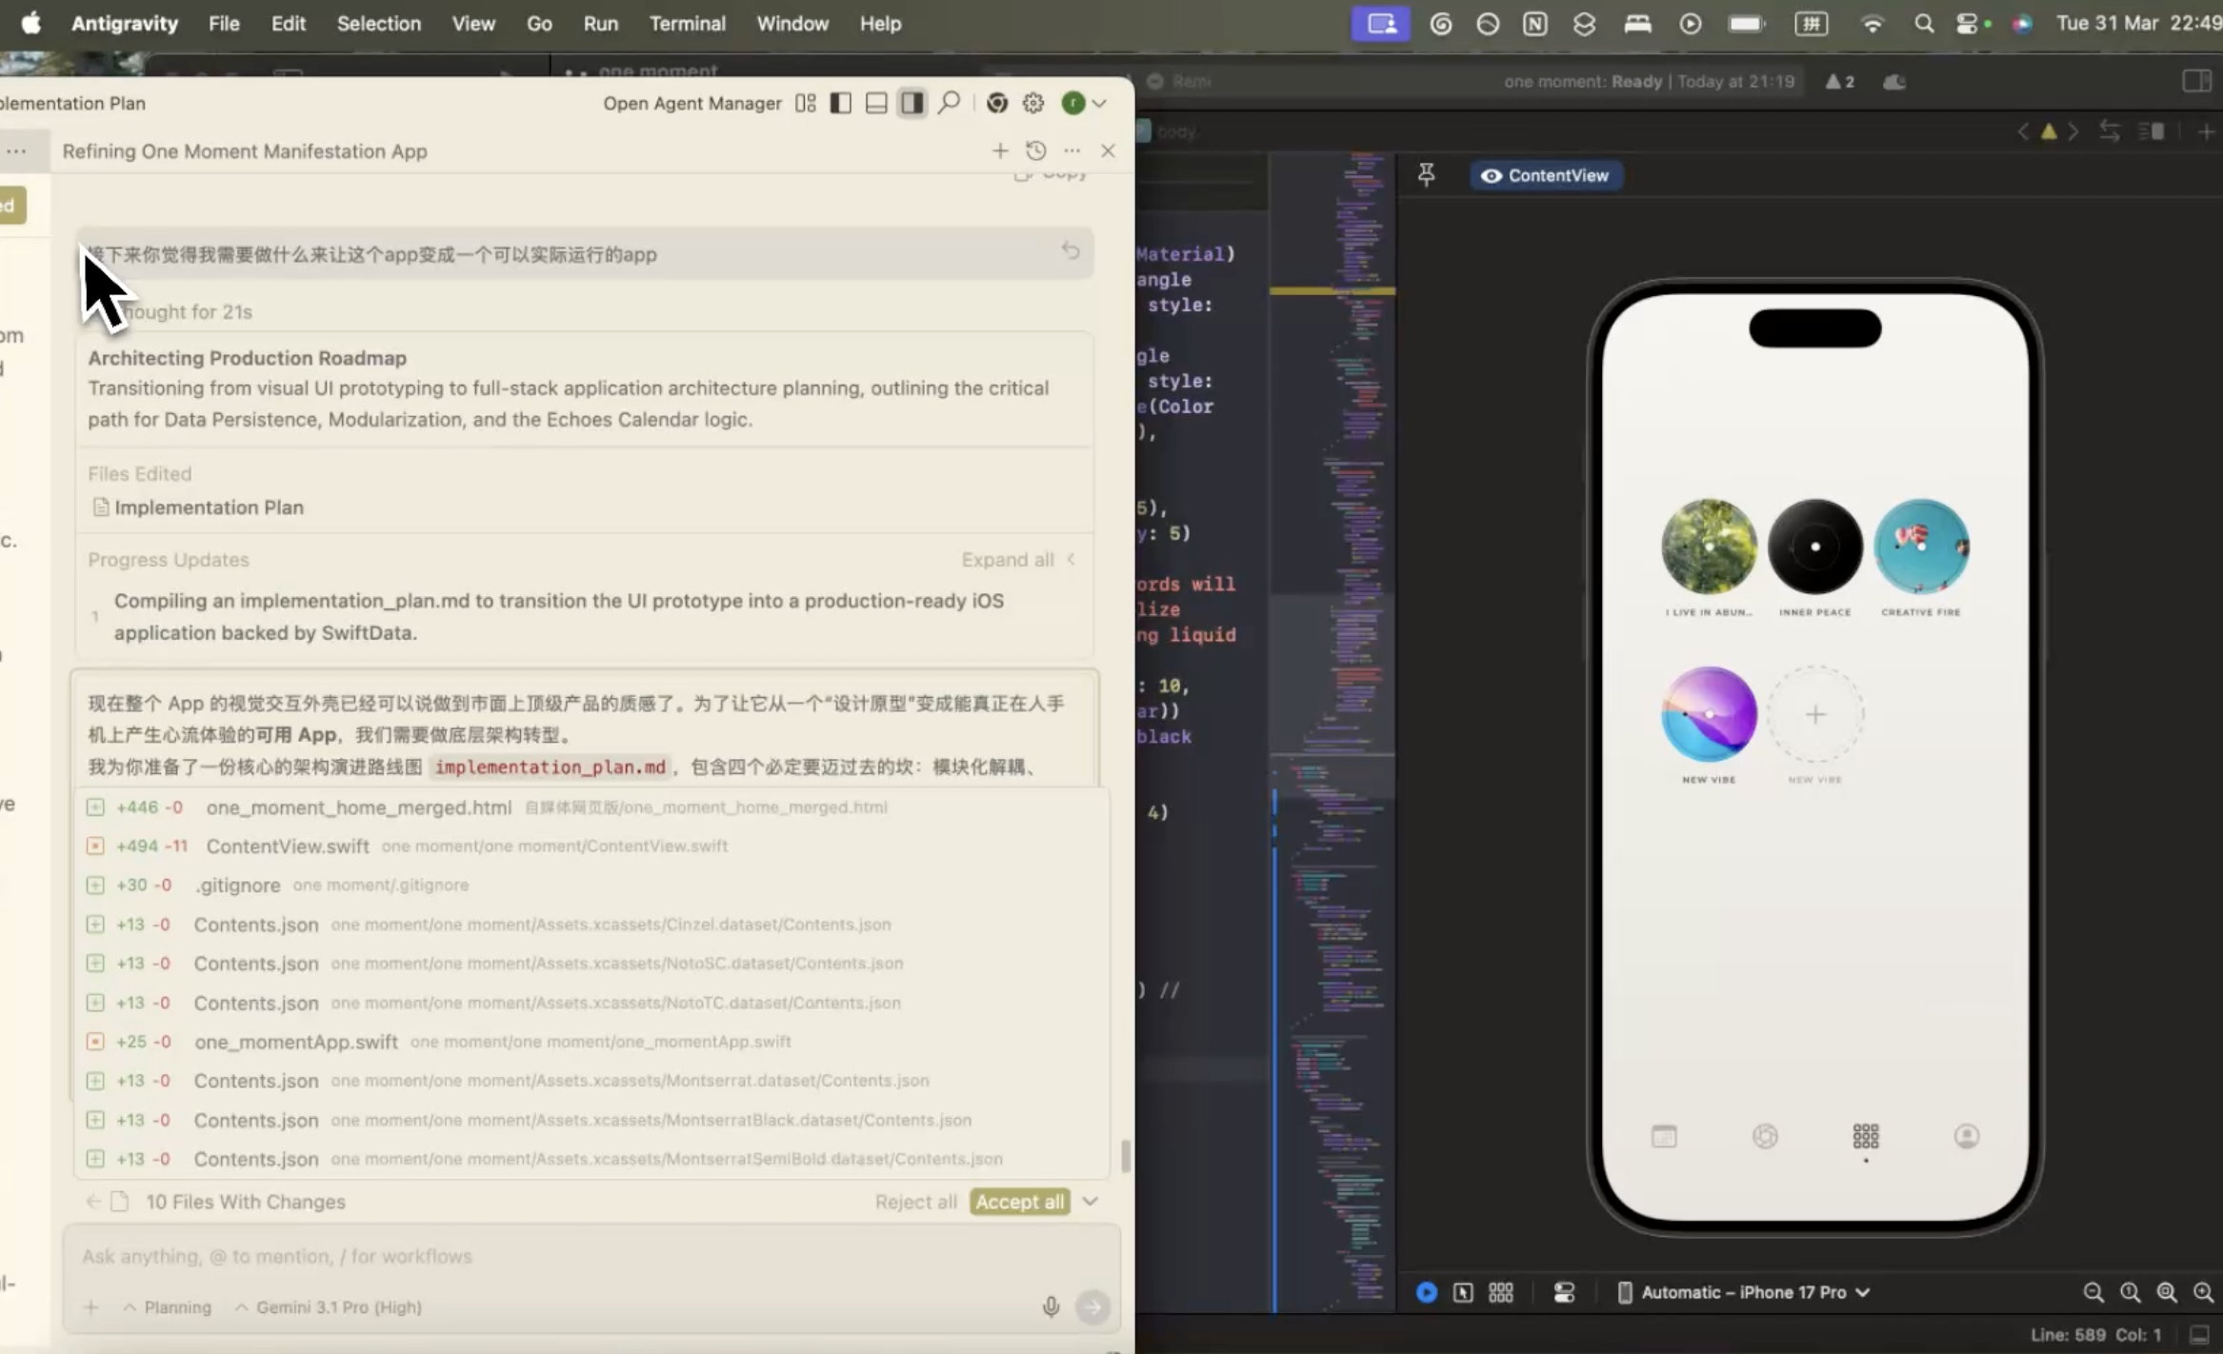Focus the Ask anything chat input
The width and height of the screenshot is (2223, 1354).
pyautogui.click(x=591, y=1257)
